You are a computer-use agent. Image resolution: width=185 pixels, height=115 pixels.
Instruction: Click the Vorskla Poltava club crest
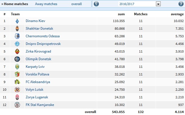pos(17,74)
